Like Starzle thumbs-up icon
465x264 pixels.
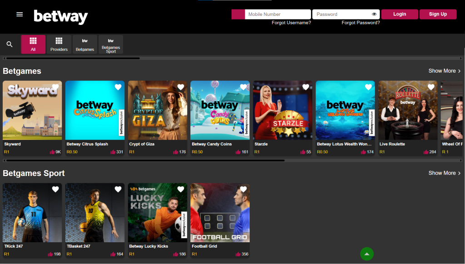tap(303, 152)
